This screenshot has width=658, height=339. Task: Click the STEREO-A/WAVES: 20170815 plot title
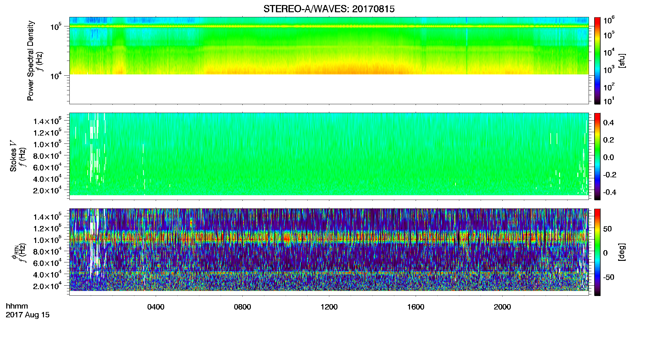click(329, 9)
